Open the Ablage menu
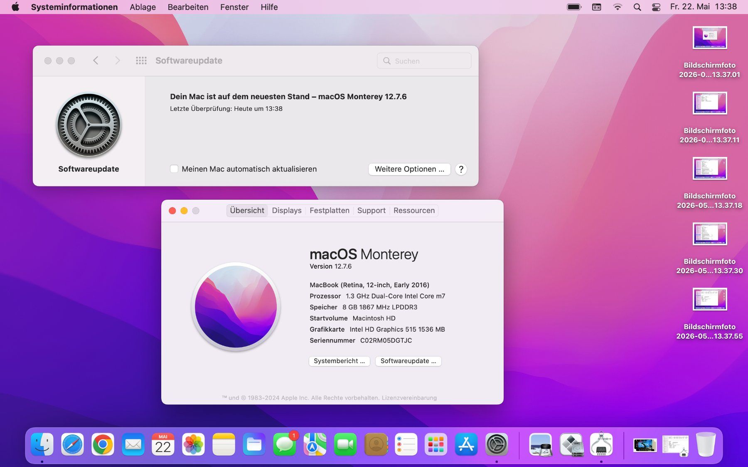This screenshot has width=748, height=467. coord(143,7)
